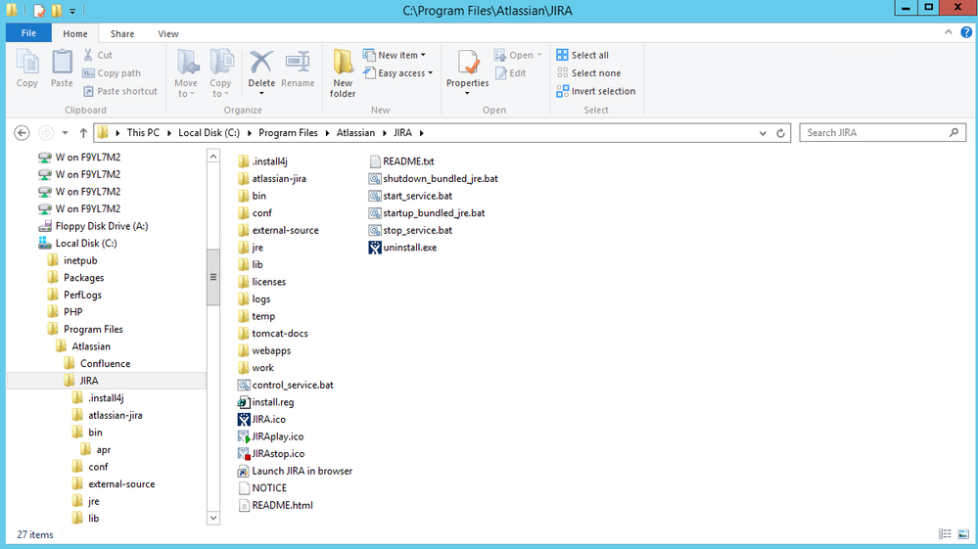Select the uninstall.exe file
Viewport: 978px width, 549px height.
403,248
